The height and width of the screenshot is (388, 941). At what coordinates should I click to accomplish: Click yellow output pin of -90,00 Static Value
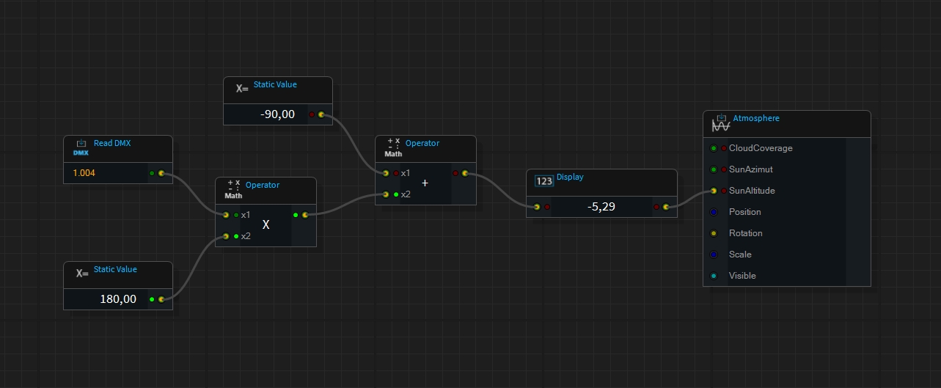tap(321, 114)
